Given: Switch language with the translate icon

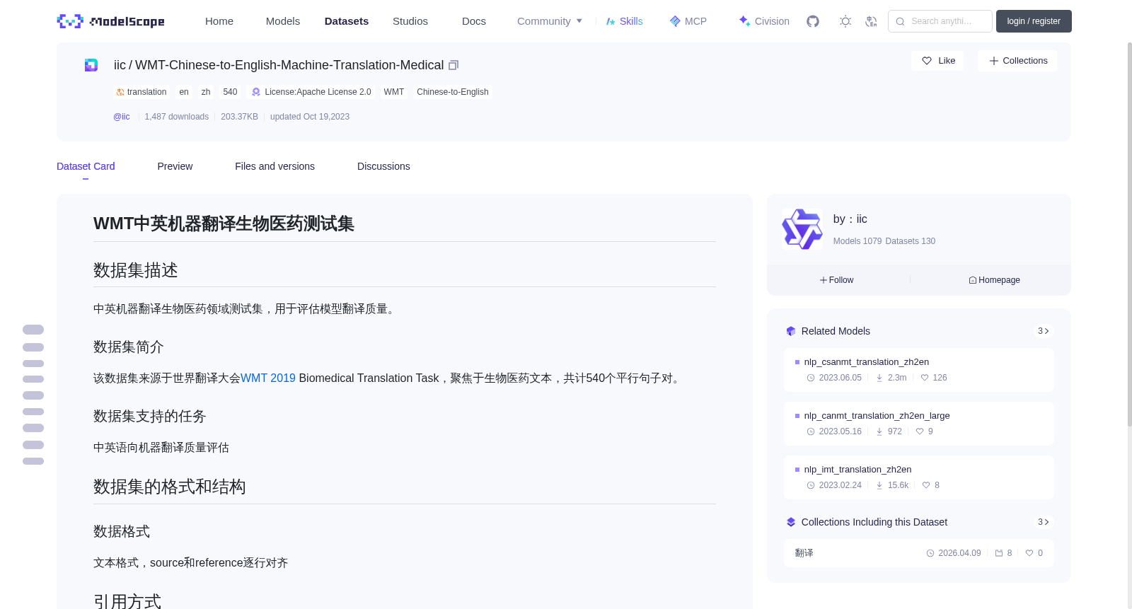Looking at the screenshot, I should click(x=871, y=21).
